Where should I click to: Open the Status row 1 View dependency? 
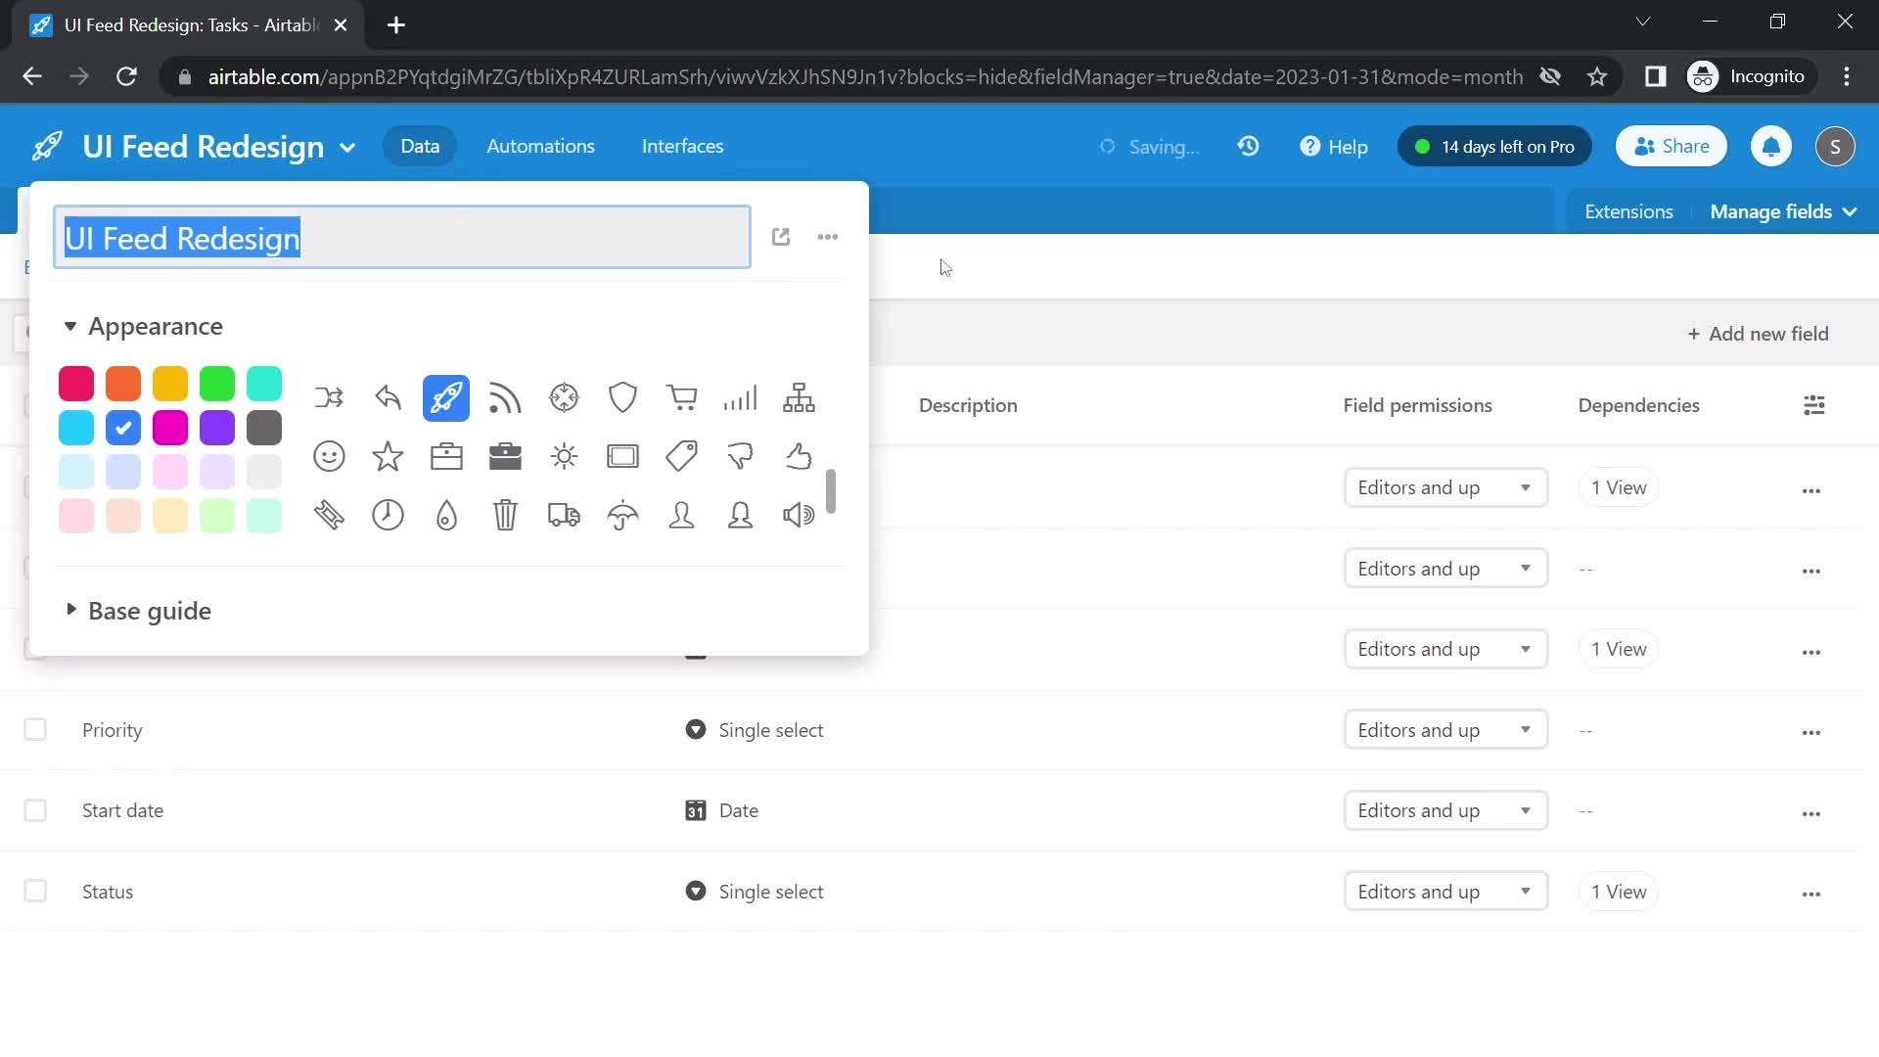[1619, 892]
